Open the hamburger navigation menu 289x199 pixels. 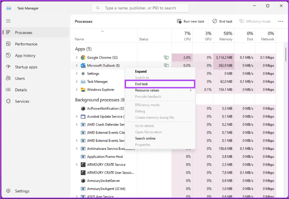pos(8,21)
